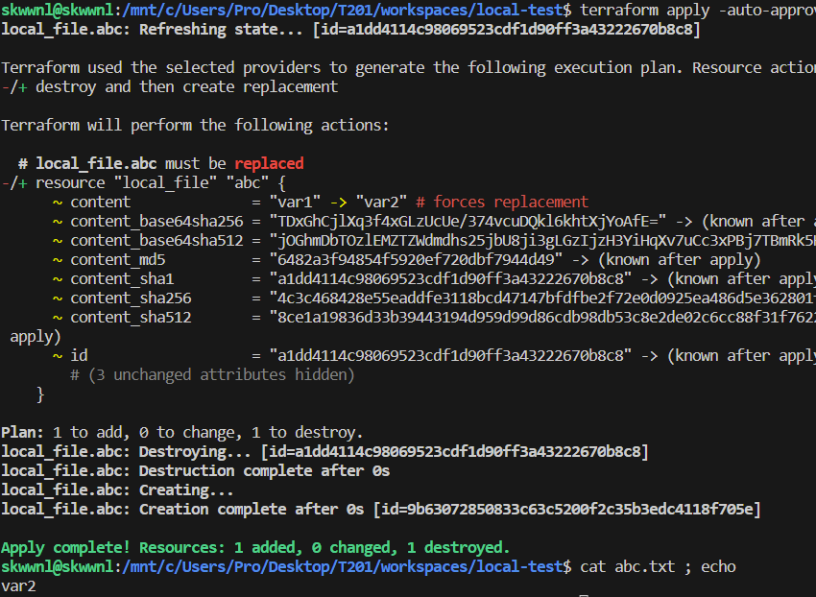Click the 'destroy and then create replacement' line
816x597 pixels.
170,87
